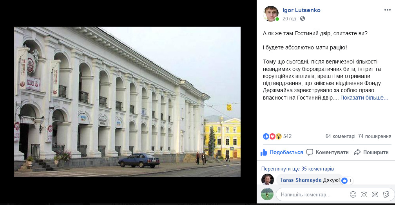
Task: Open the sticker picker icon
Action: click(386, 194)
